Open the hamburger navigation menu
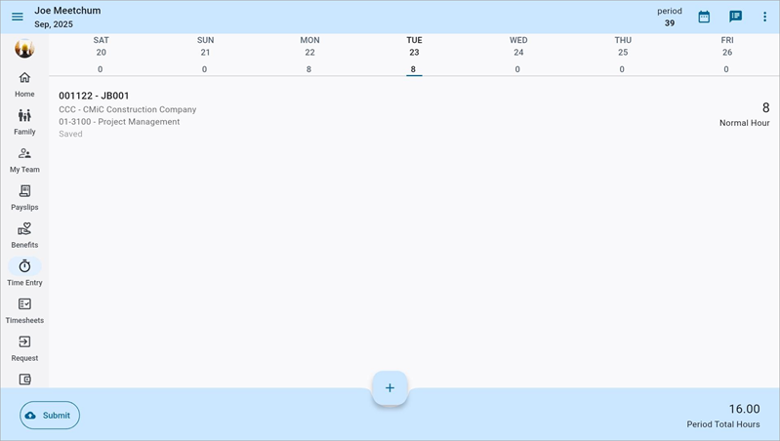 tap(18, 17)
